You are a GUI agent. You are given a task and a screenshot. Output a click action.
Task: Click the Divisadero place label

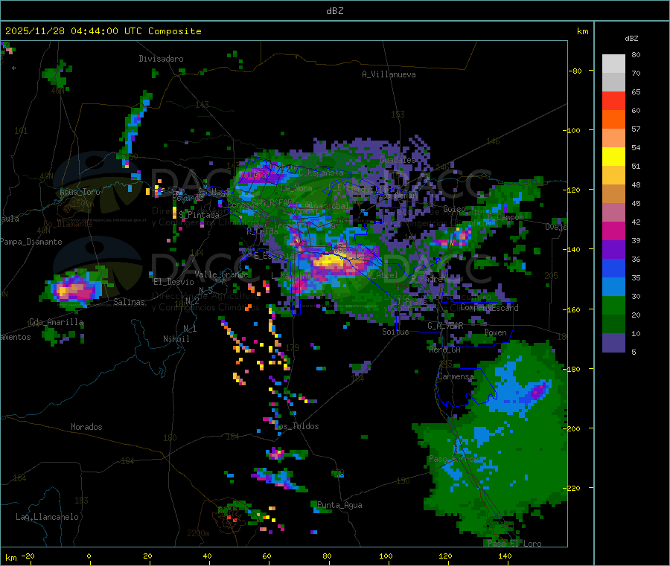tap(161, 59)
